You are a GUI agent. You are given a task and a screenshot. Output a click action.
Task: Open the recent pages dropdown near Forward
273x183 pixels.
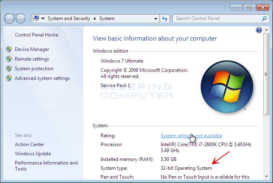coord(28,19)
